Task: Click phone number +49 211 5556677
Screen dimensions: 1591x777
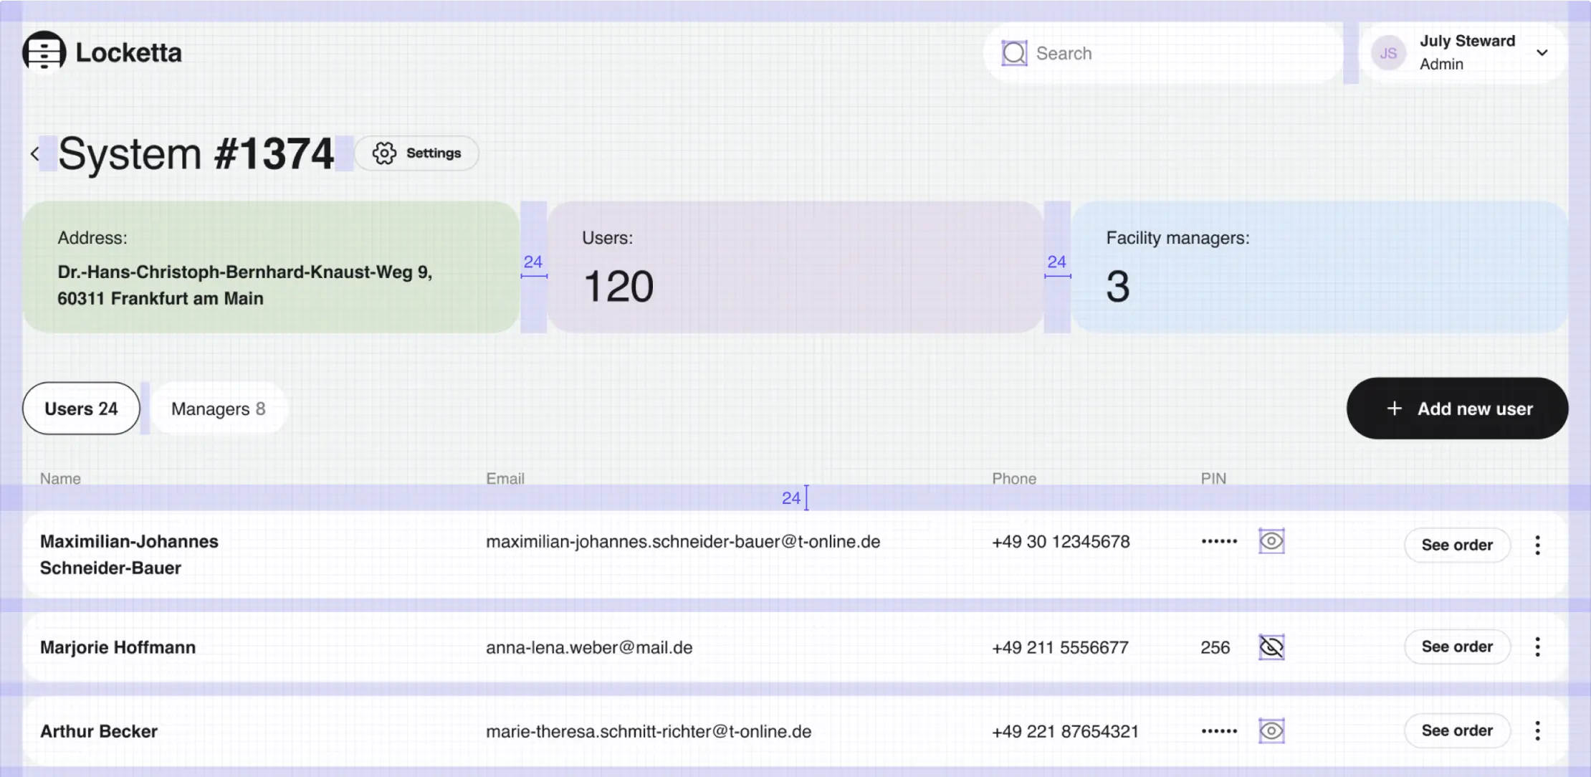Action: 1060,647
